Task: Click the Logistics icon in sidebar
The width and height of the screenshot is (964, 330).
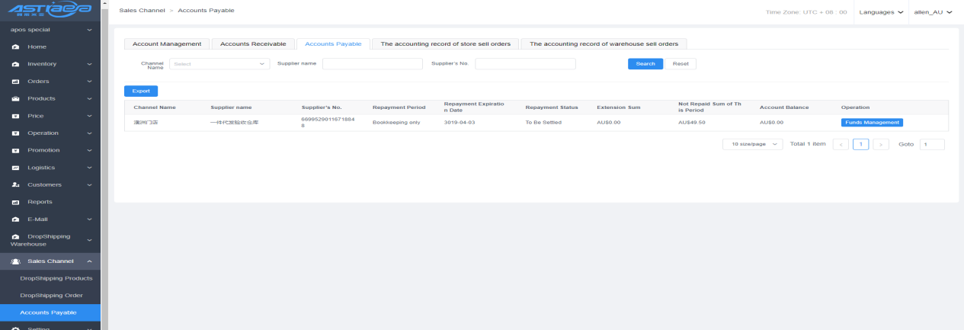Action: point(15,168)
